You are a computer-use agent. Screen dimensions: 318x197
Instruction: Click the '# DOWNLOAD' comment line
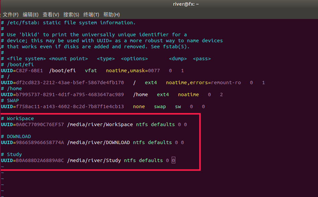click(16, 136)
